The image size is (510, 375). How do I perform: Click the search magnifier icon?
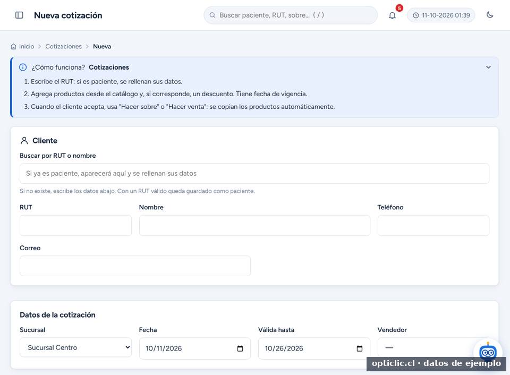click(x=212, y=15)
